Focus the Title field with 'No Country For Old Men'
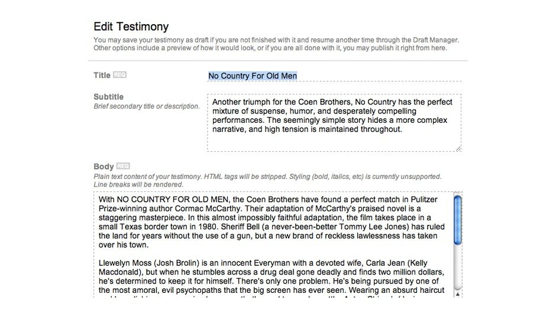The image size is (556, 313). pos(334,76)
